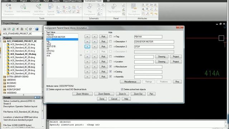Uncheck Hide checkbox for Catalog
Screen dimensions: 229x129
(x=111, y=72)
